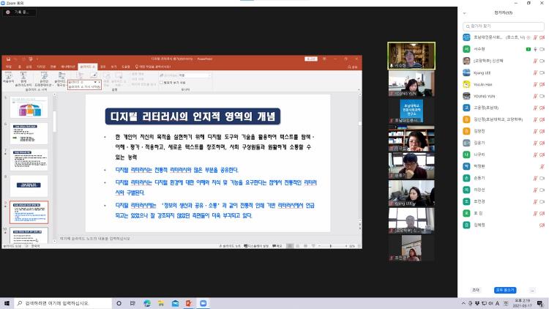The height and width of the screenshot is (309, 549).
Task: Click Yoo.Jin Han's muted microphone icon
Action: (x=534, y=83)
